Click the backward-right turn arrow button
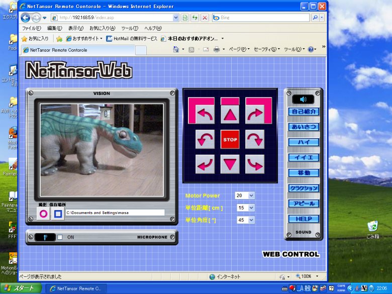Screen dimensions: 392x294 [x=255, y=164]
